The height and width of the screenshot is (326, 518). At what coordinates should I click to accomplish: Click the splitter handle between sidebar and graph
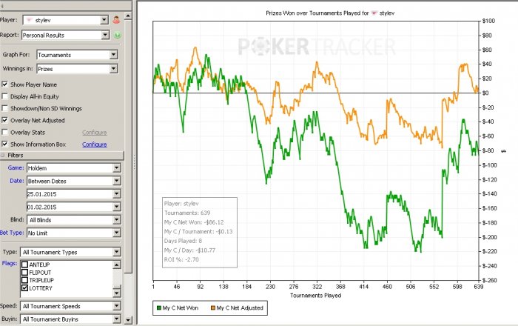pos(134,163)
